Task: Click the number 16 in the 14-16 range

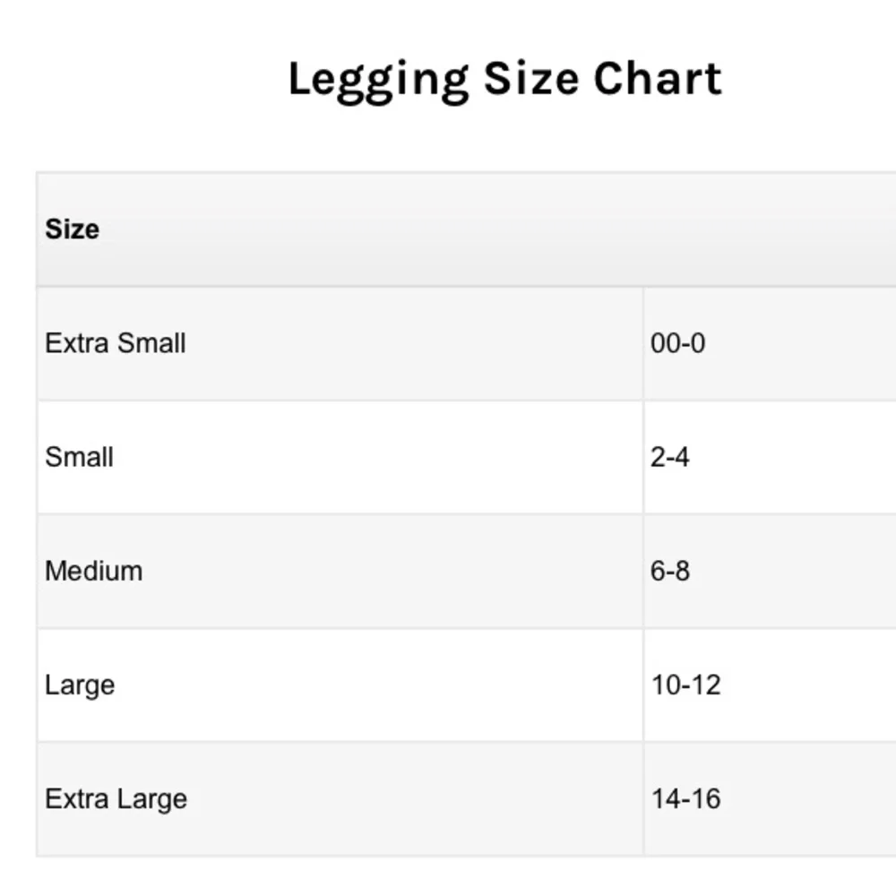Action: 705,798
